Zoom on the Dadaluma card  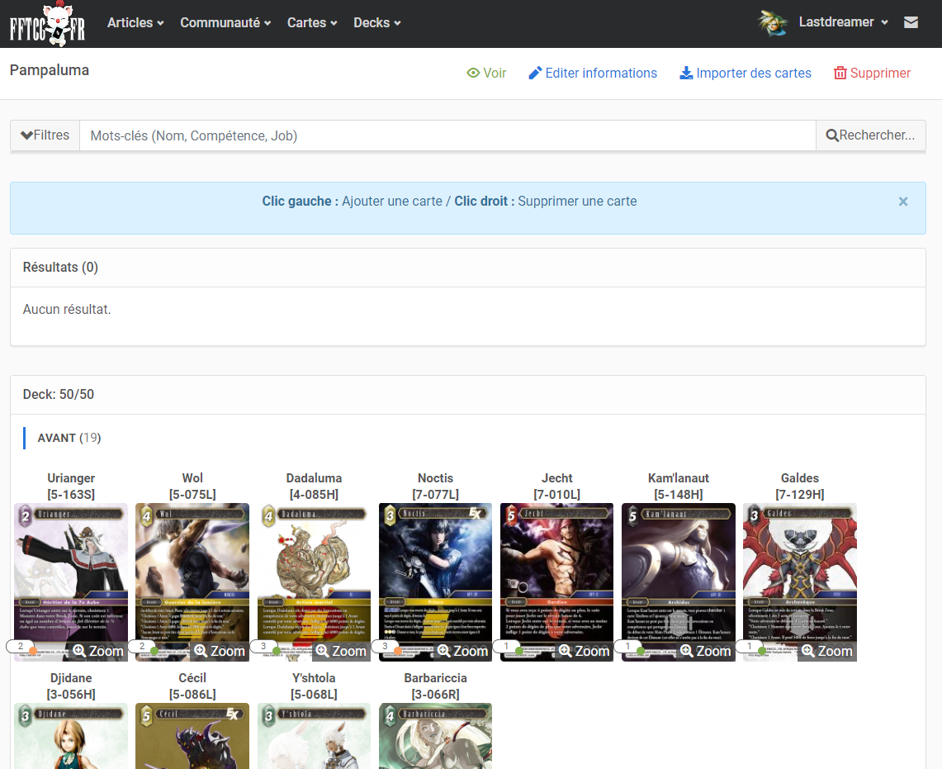(x=341, y=651)
